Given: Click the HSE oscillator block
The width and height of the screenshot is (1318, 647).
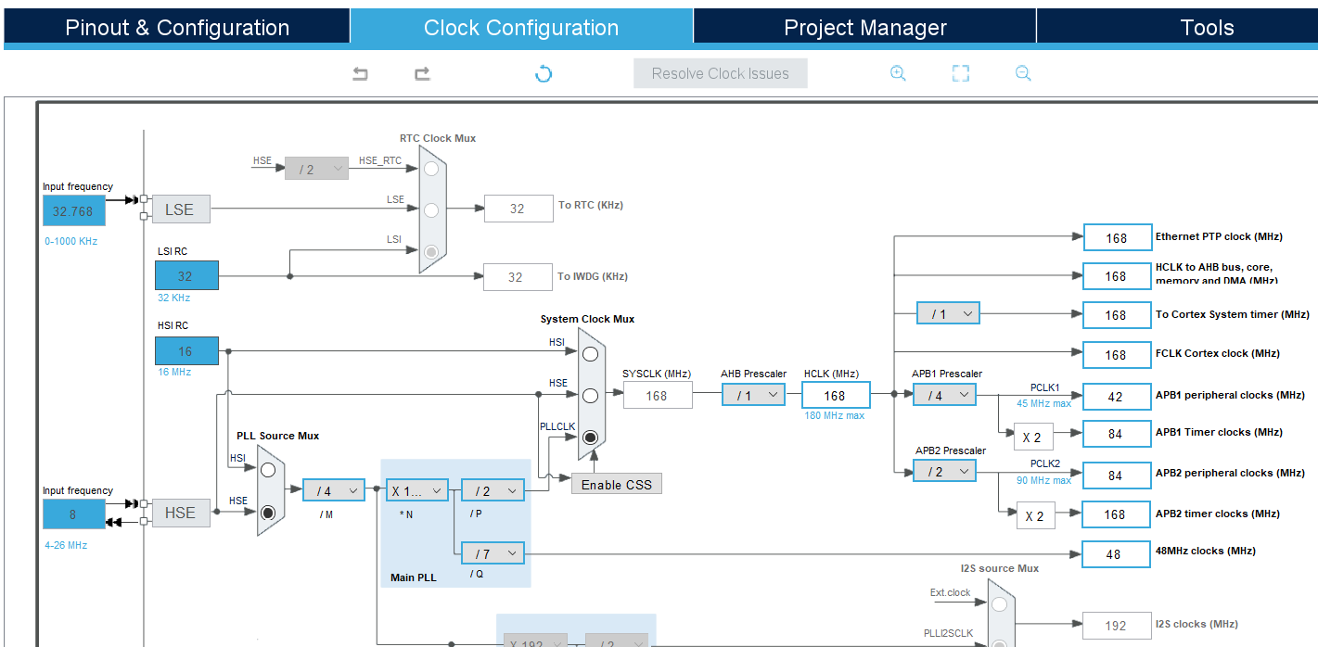Looking at the screenshot, I should (181, 513).
